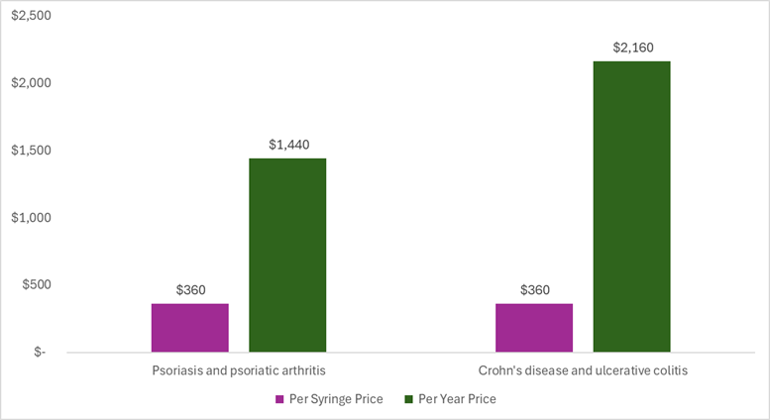The width and height of the screenshot is (770, 420).
Task: Click the 'Psoriasis and psoriatic arthritis' category label
Action: [239, 371]
